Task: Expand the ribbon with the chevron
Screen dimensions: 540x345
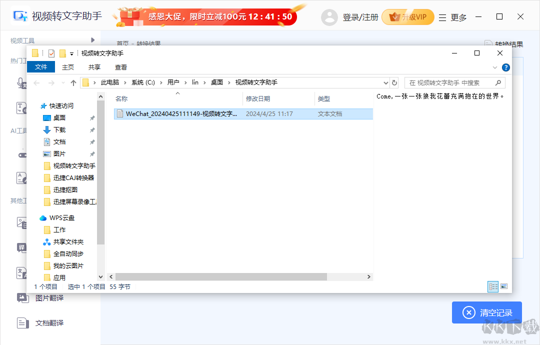Action: click(495, 67)
